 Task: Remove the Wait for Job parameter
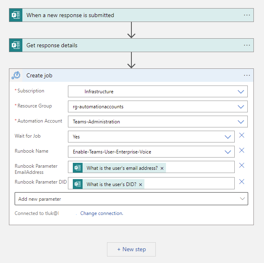pos(242,136)
